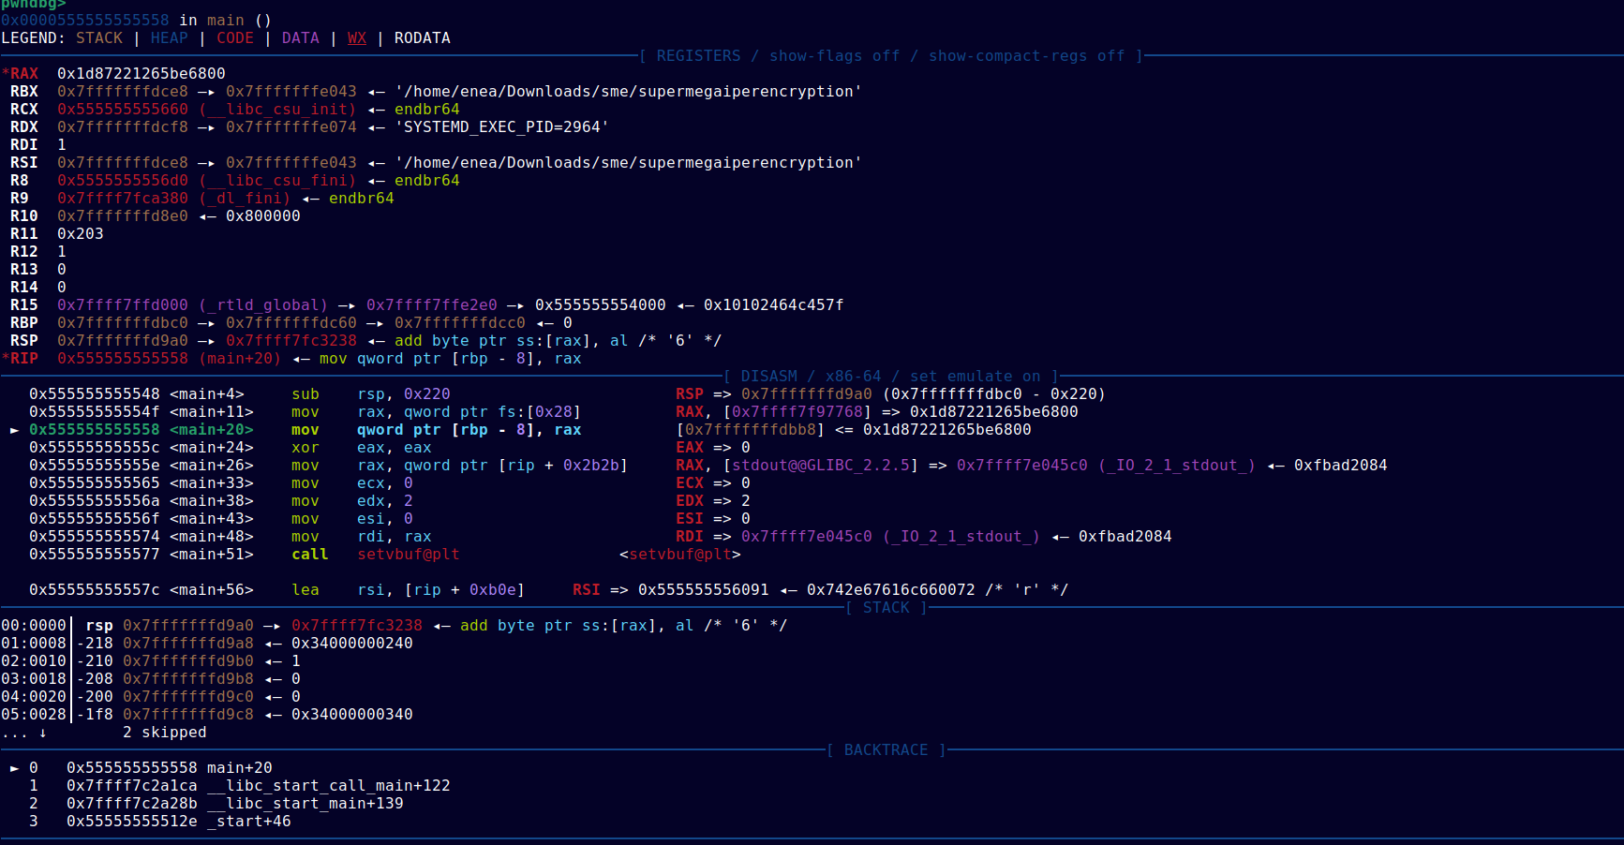Click the lea mnemonic at main+56
The width and height of the screenshot is (1624, 845).
pos(305,589)
